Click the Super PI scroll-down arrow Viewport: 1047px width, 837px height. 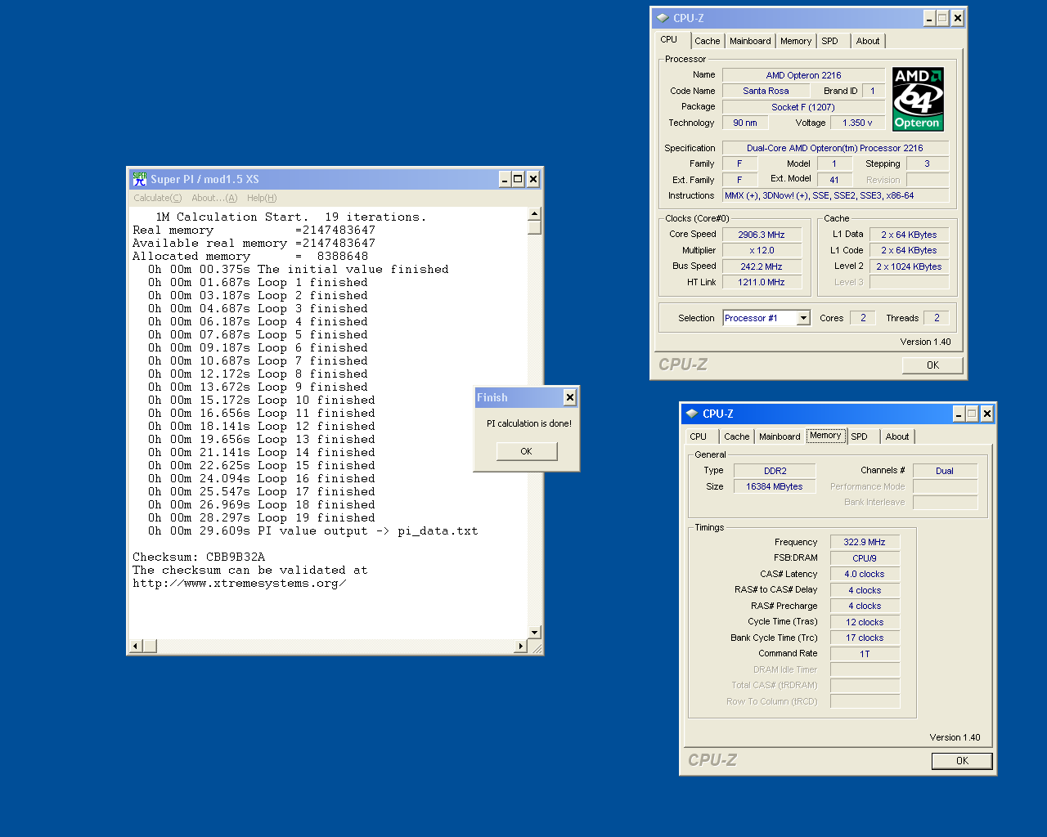(x=534, y=632)
